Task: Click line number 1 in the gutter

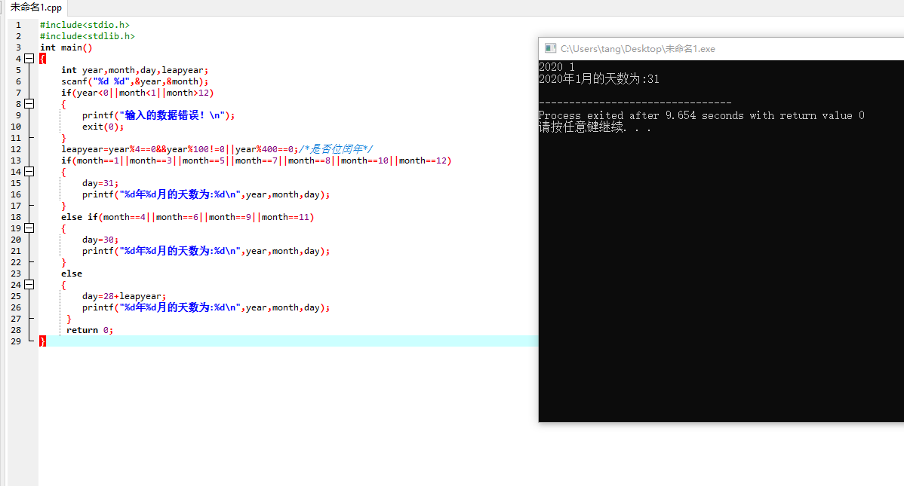Action: (18, 25)
